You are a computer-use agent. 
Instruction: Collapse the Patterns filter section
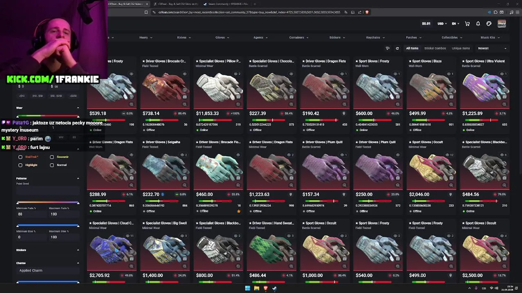[78, 178]
